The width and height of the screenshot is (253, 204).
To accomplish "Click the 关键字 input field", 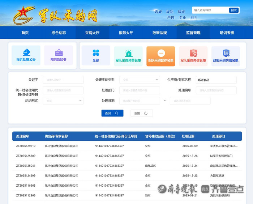I will pos(63,80).
